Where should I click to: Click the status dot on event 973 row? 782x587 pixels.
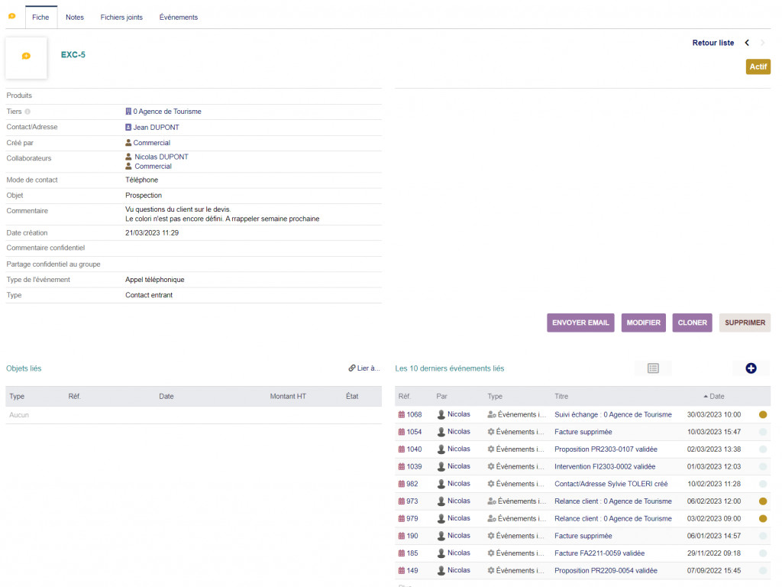(763, 501)
